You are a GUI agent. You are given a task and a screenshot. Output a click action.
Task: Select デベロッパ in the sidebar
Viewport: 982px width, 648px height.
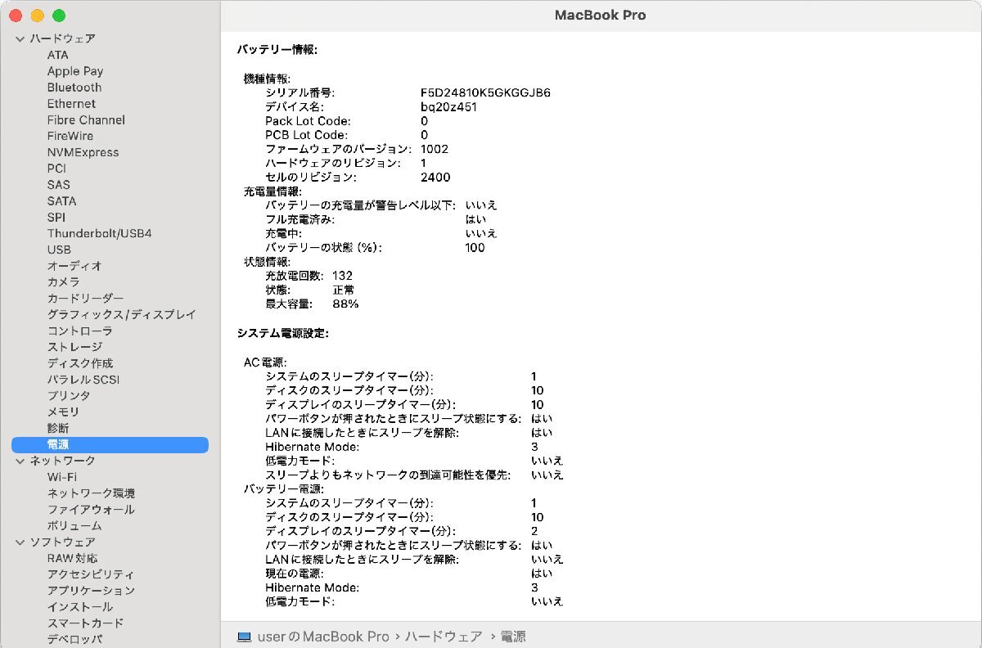point(74,639)
